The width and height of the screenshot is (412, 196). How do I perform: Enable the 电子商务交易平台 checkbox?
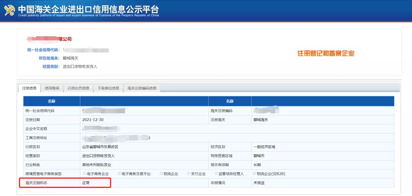(119, 174)
